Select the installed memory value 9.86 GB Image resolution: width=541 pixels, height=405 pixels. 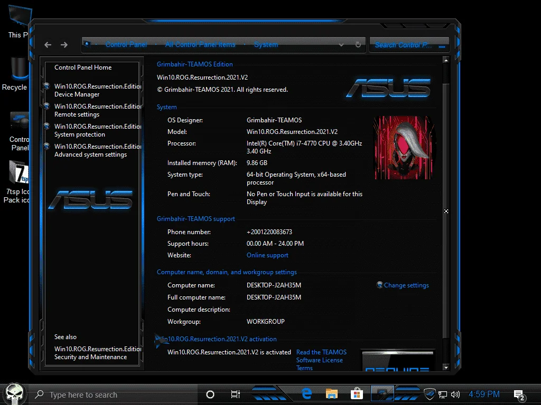[257, 163]
